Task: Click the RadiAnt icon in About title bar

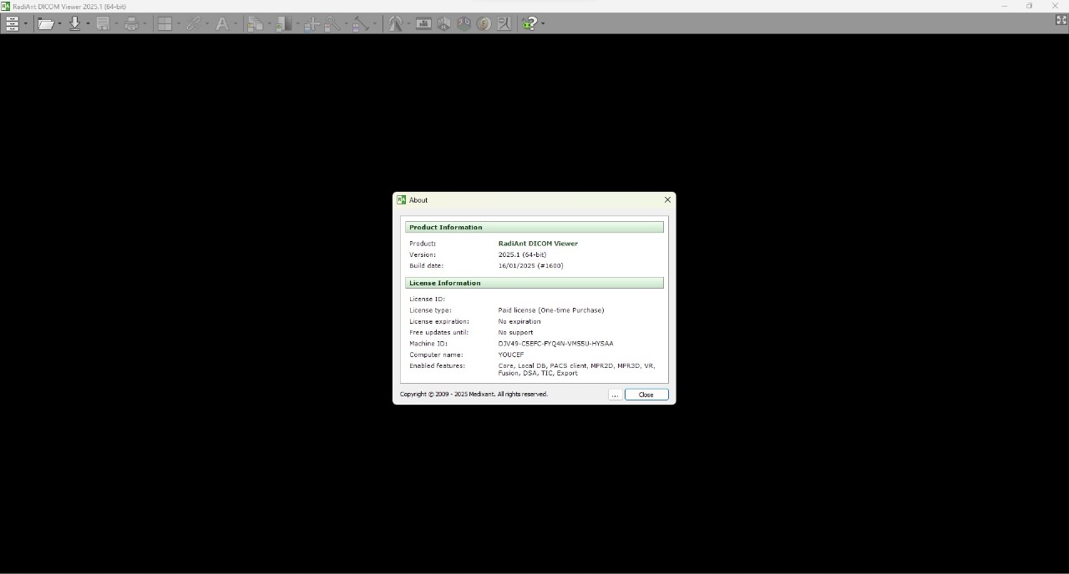Action: coord(402,199)
